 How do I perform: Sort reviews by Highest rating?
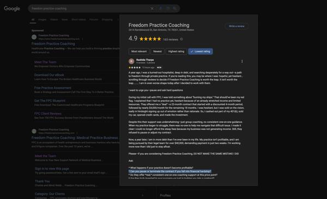coord(176,51)
